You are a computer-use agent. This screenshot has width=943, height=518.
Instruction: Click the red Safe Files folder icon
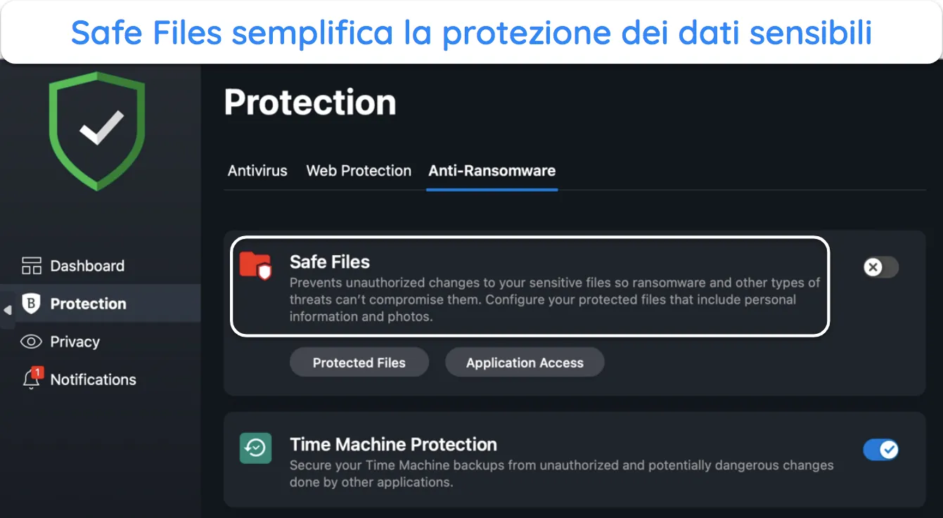tap(256, 266)
